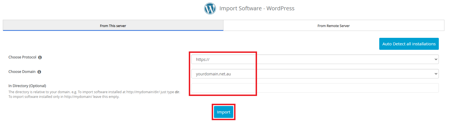
Task: Open the Choose Protocol https:// dropdown
Action: coord(315,59)
